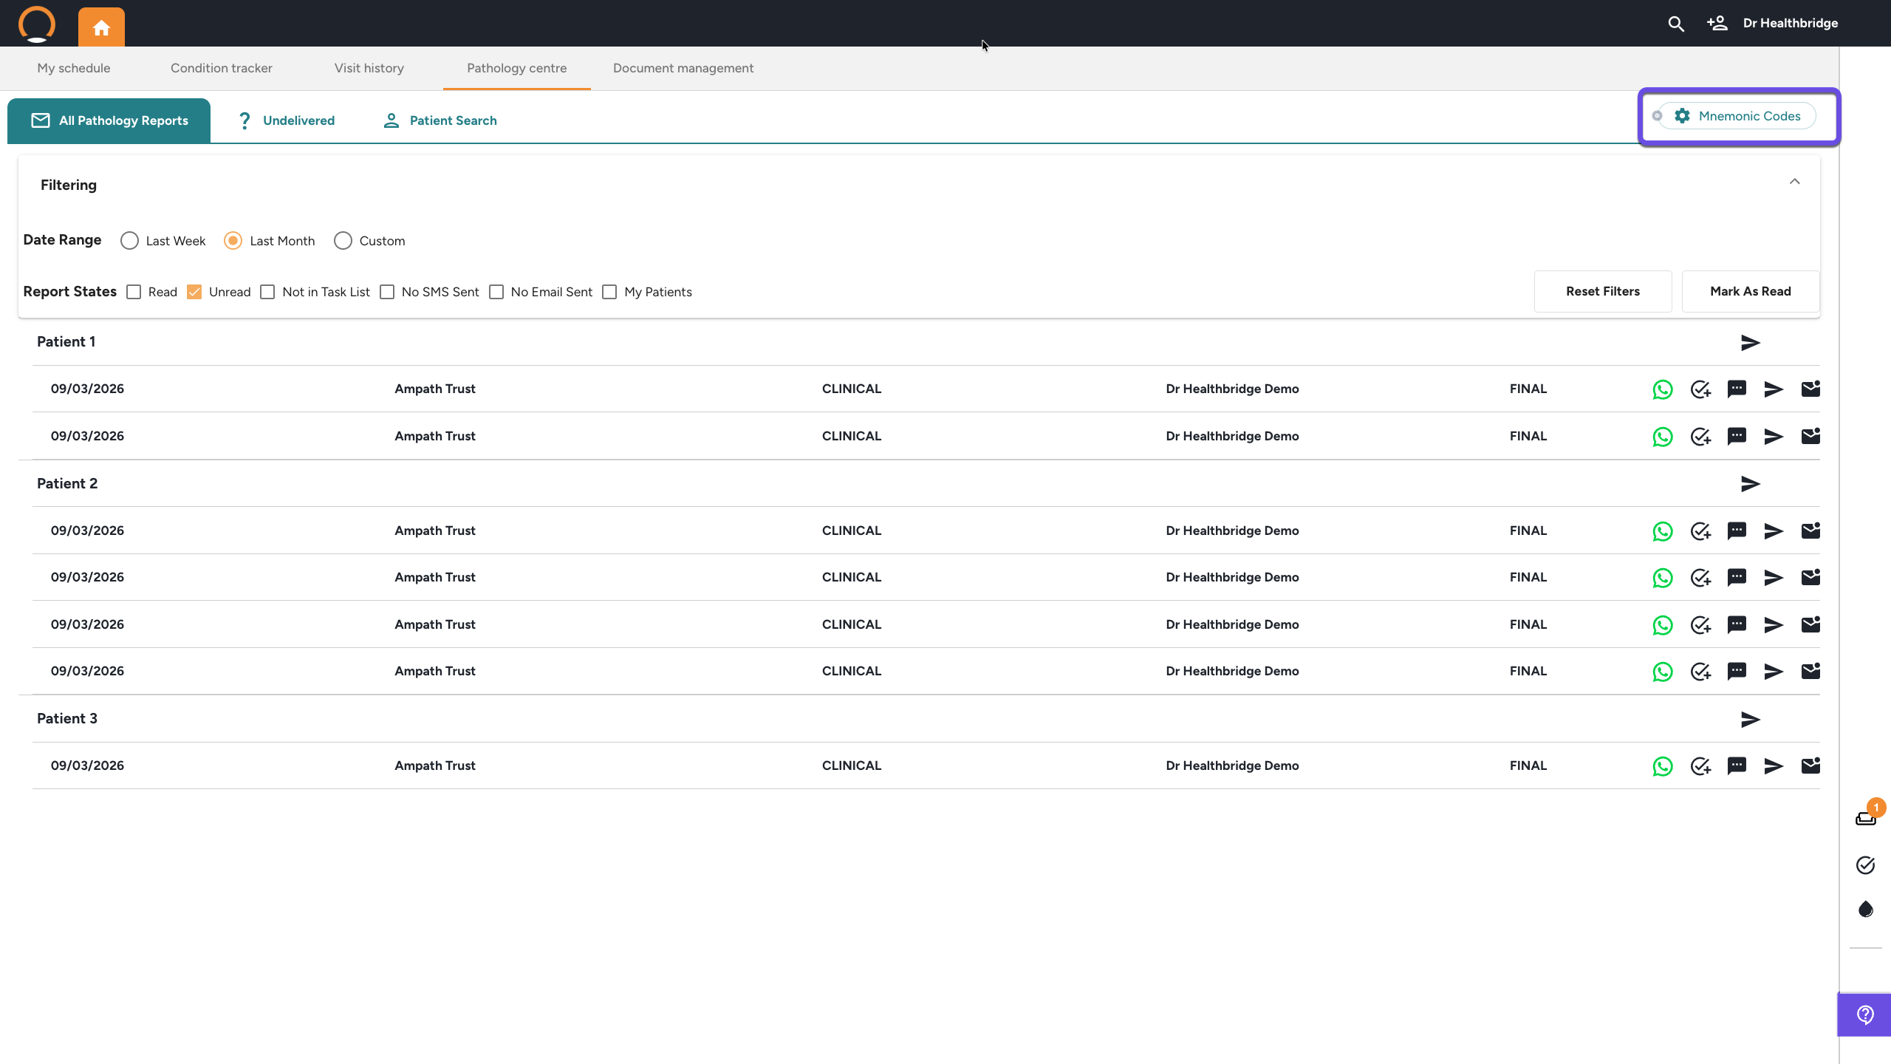This screenshot has height=1064, width=1891.
Task: Click add-task checkmark icon on Patient 3's report
Action: coord(1700,766)
